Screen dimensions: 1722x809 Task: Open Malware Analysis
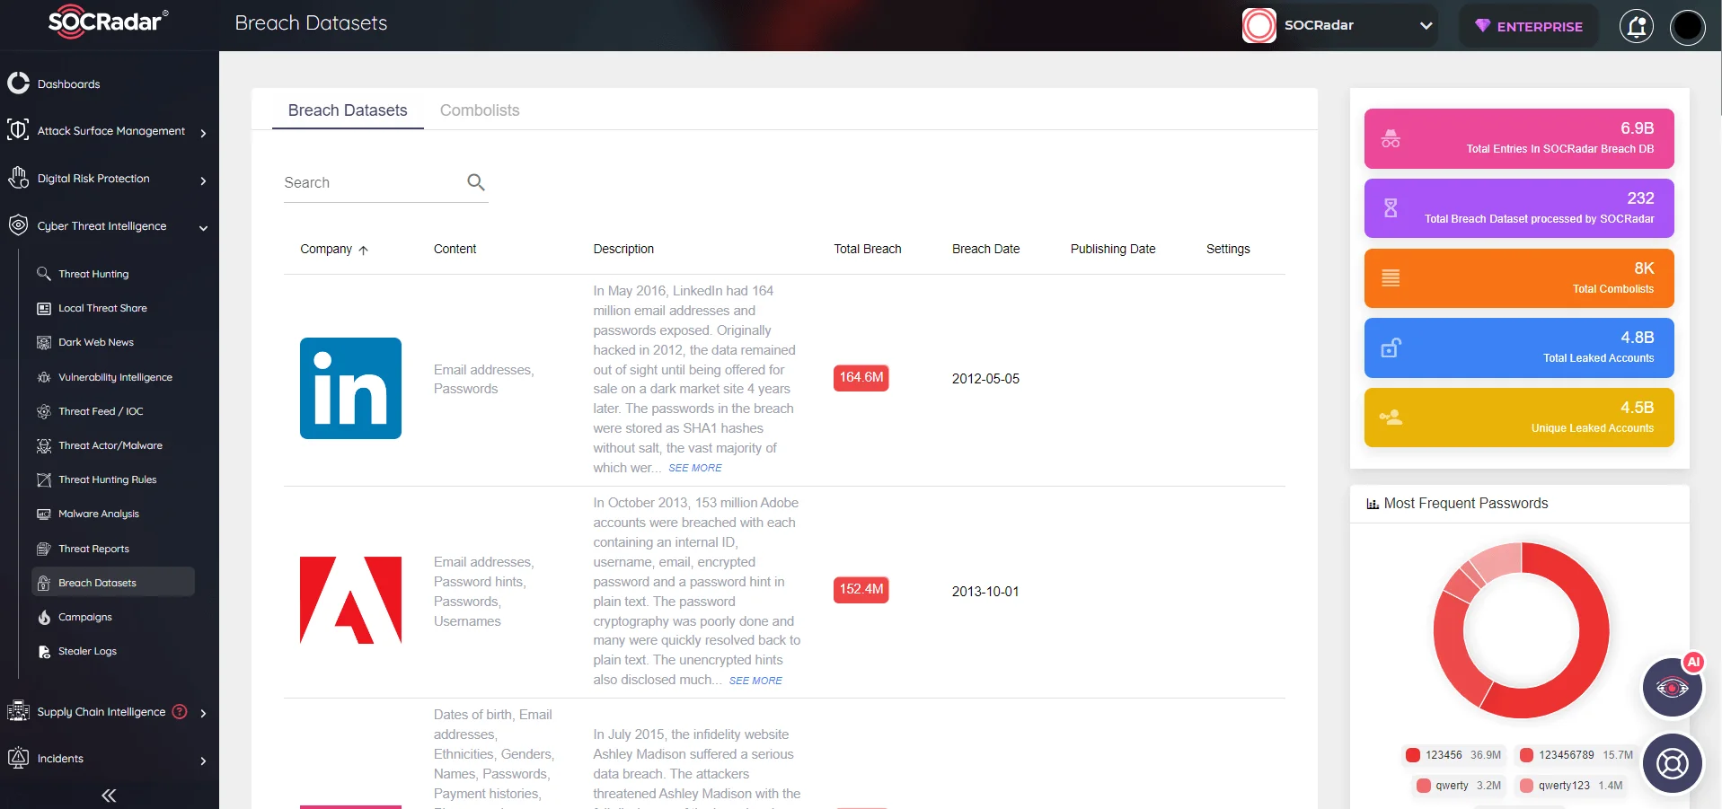[99, 514]
